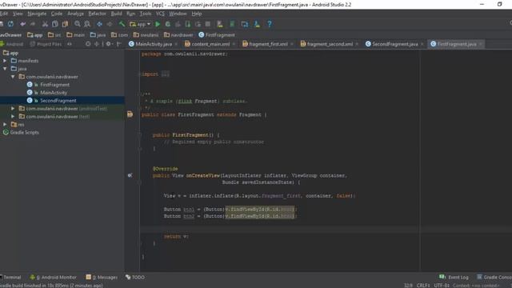Open Help via question mark icon
This screenshot has width=512, height=288.
tap(270, 24)
